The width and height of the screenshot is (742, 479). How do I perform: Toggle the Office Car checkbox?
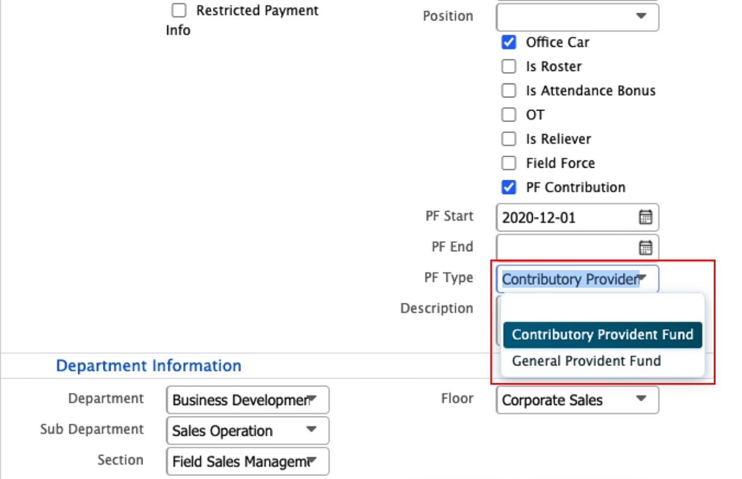click(509, 43)
